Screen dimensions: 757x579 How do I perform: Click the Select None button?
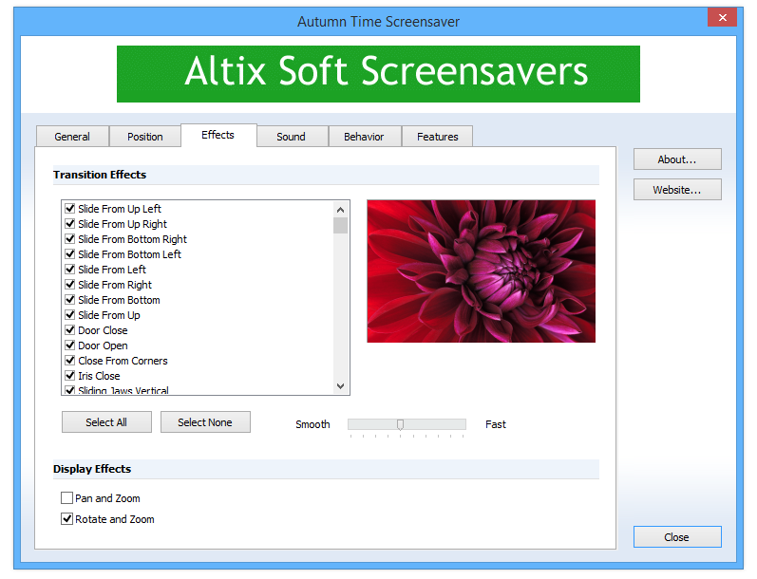[x=205, y=422]
